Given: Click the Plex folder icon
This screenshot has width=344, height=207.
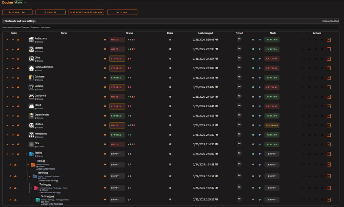Looking at the screenshot, I should [31, 144].
